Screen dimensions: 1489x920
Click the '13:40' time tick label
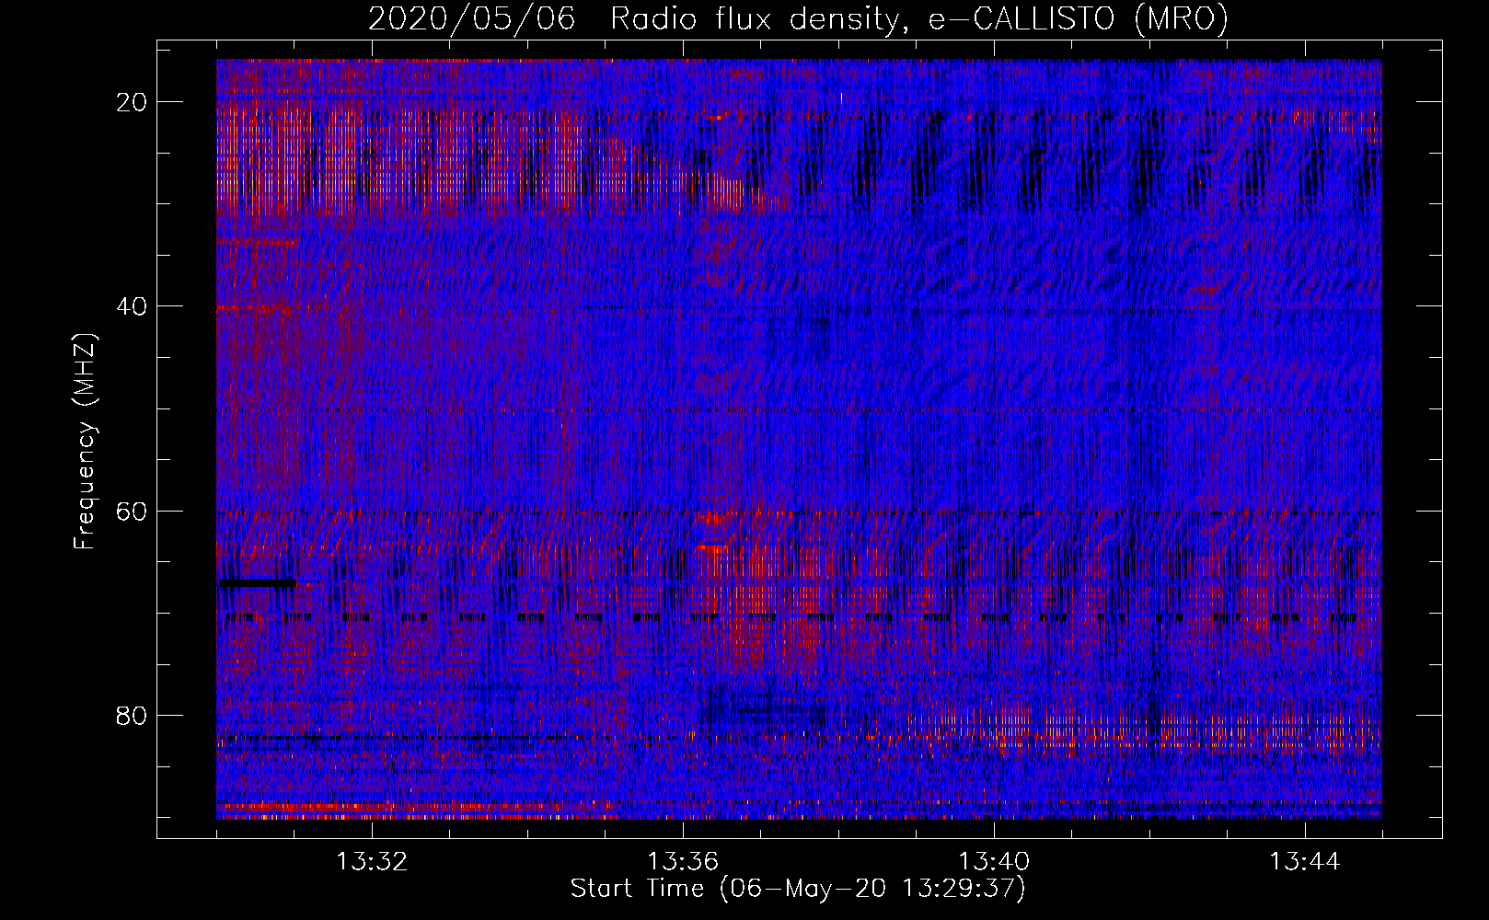[x=994, y=862]
